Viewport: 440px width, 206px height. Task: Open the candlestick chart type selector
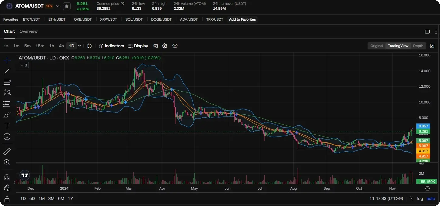89,46
